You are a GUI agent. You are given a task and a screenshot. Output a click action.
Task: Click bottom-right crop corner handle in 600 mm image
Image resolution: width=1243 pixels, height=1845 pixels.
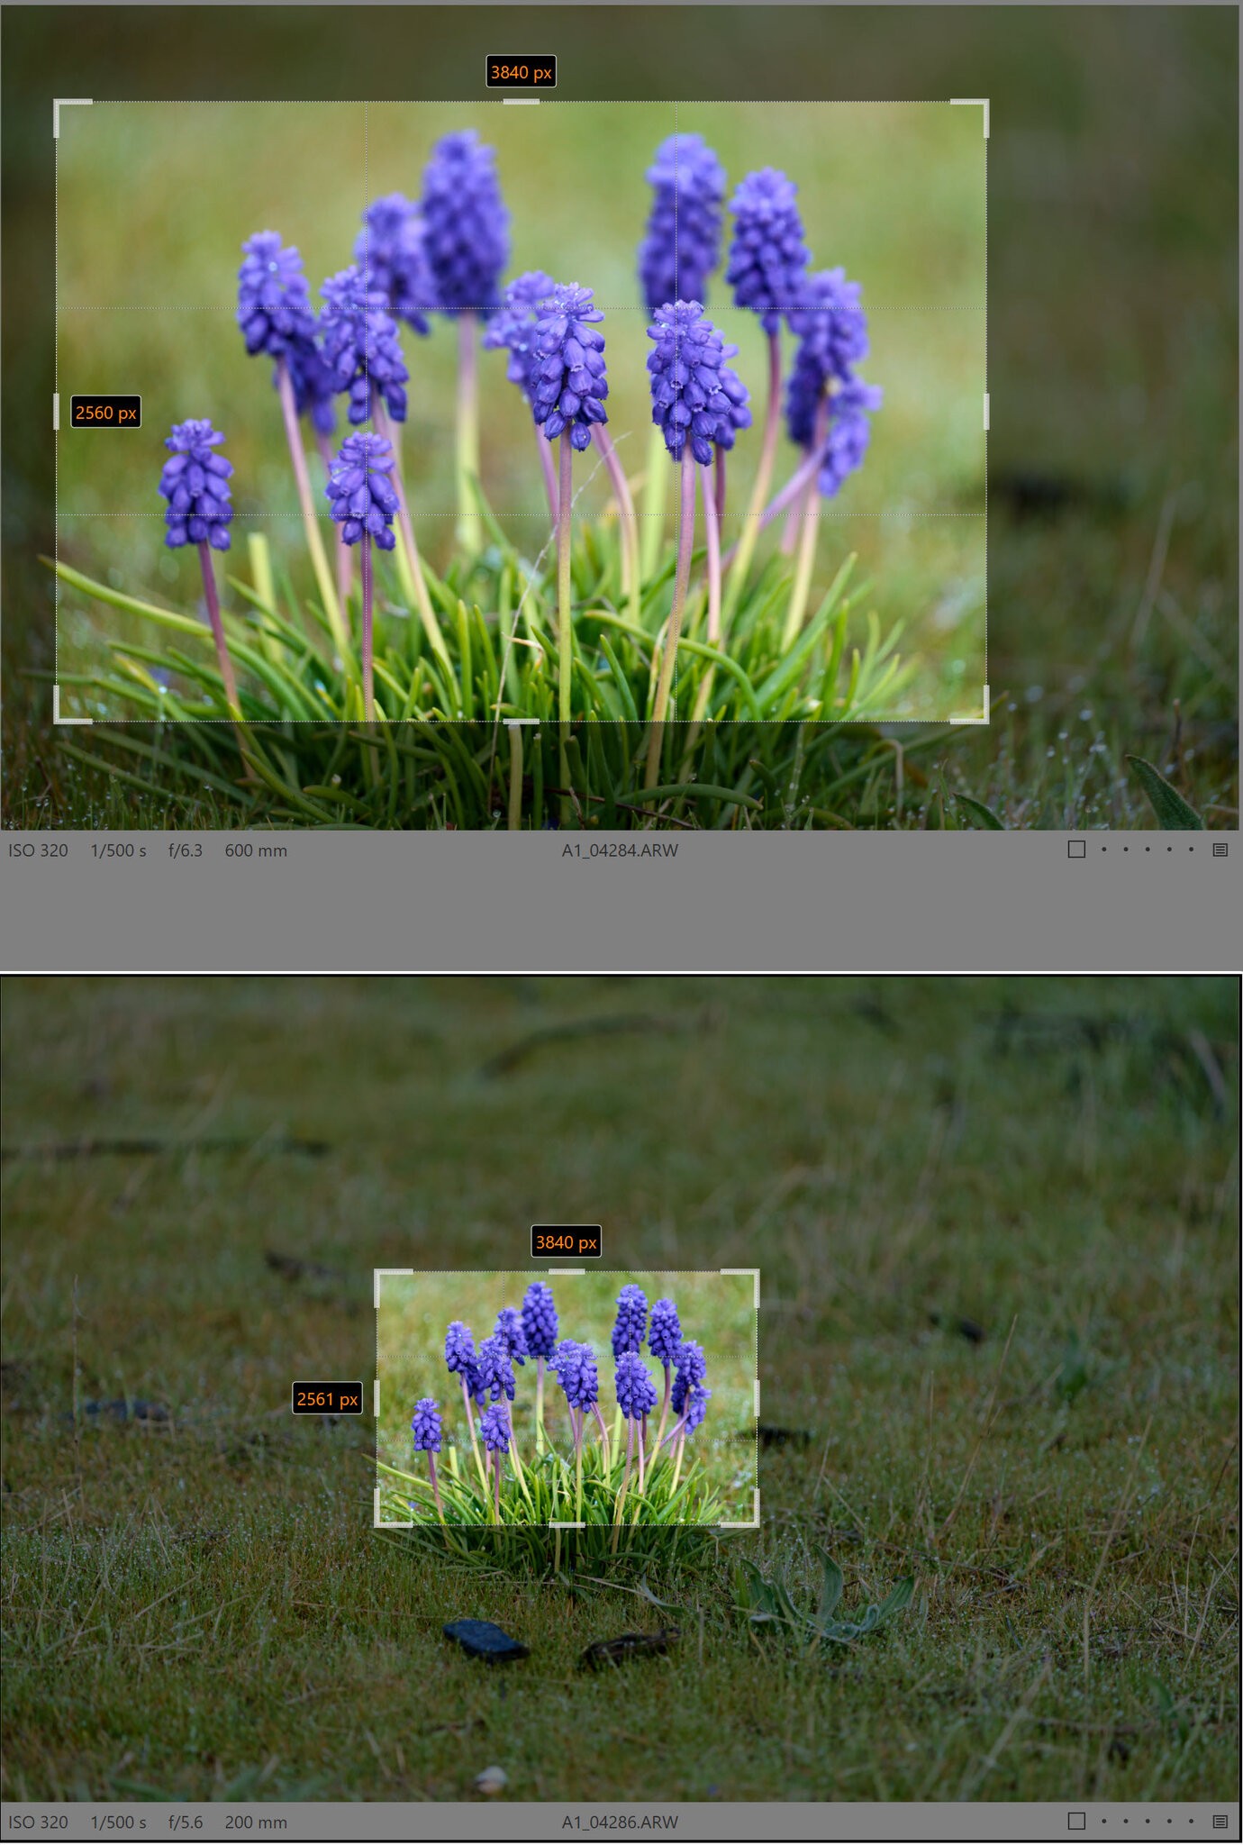985,719
